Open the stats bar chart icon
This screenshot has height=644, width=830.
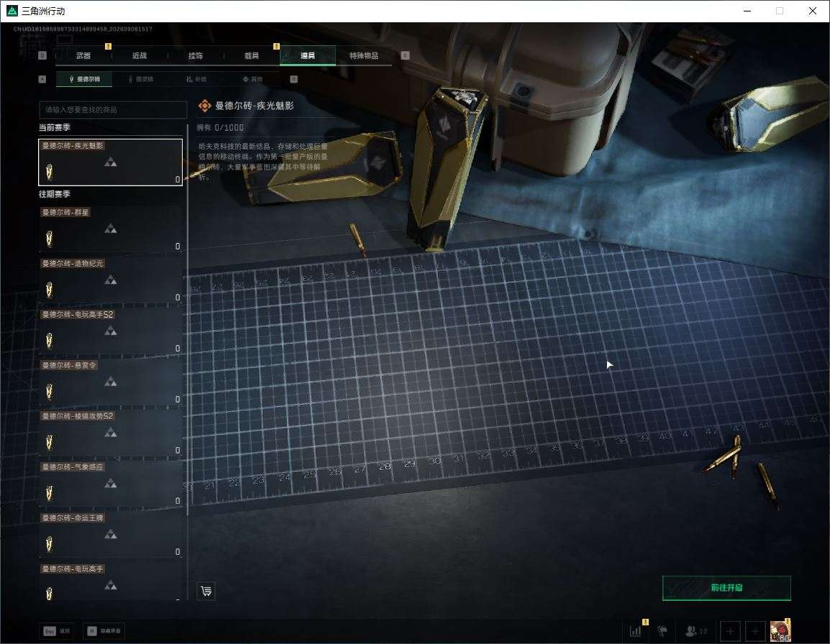coord(635,631)
